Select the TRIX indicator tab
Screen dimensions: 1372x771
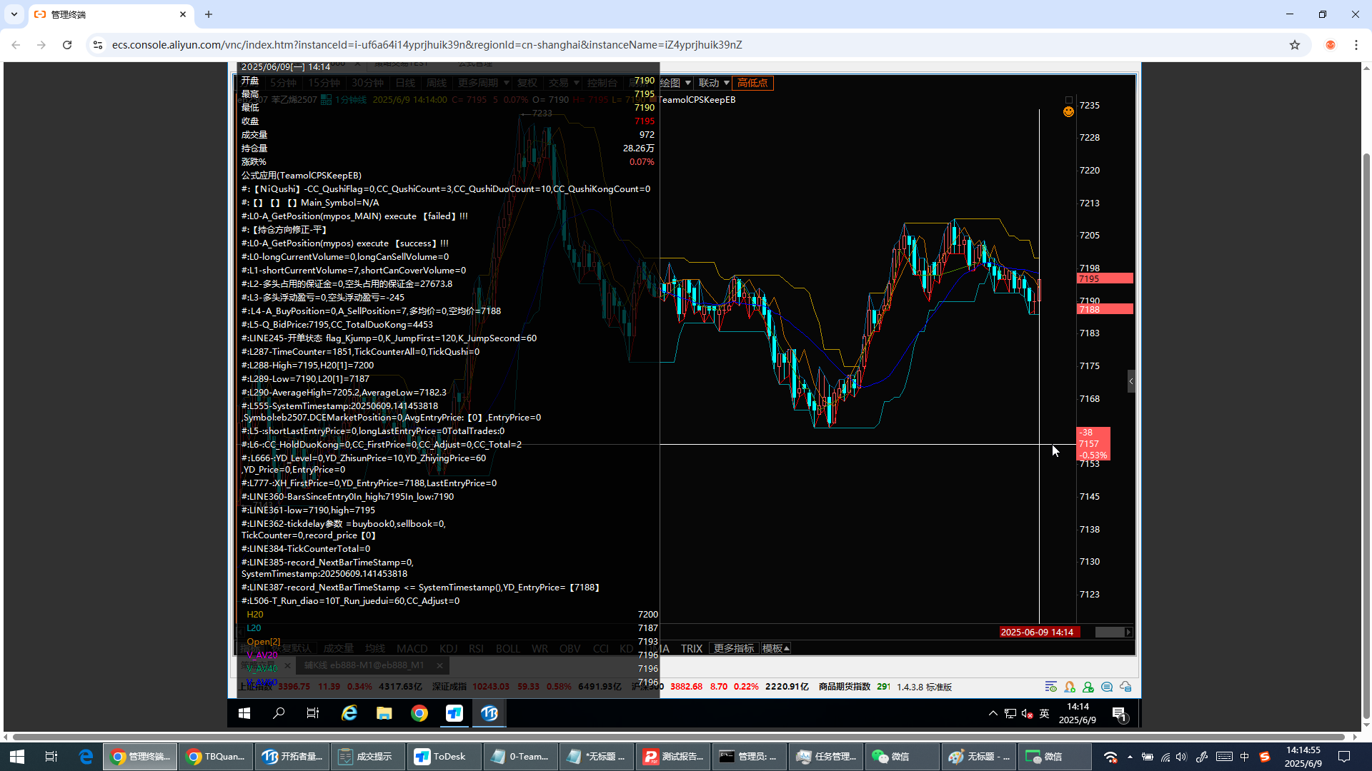(x=691, y=648)
